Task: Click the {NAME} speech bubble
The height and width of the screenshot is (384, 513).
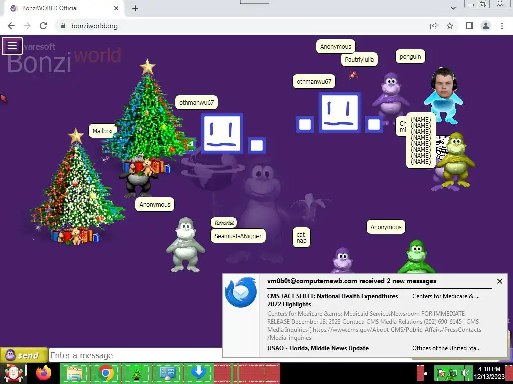Action: [x=421, y=140]
